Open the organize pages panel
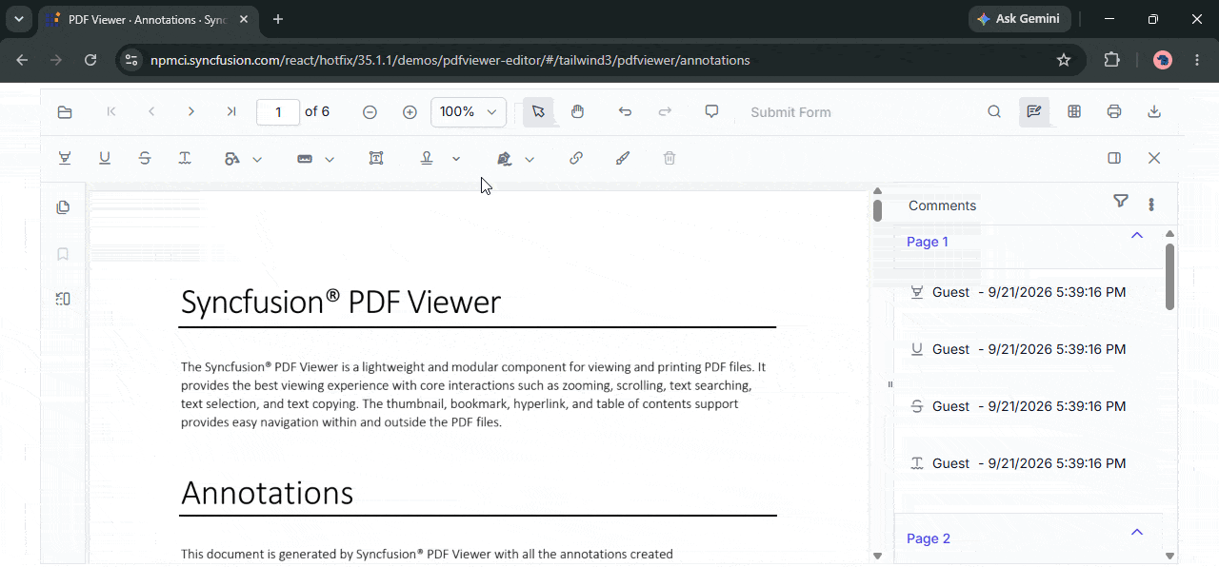This screenshot has height=567, width=1219. (x=63, y=299)
